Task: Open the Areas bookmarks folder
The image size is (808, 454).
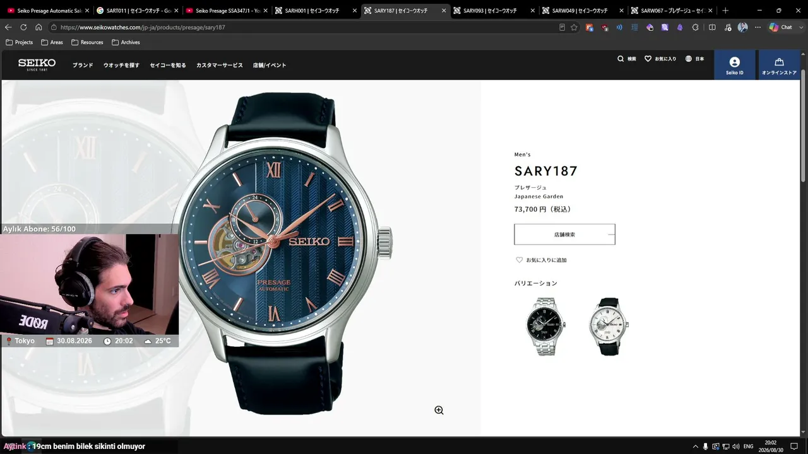Action: (x=52, y=42)
